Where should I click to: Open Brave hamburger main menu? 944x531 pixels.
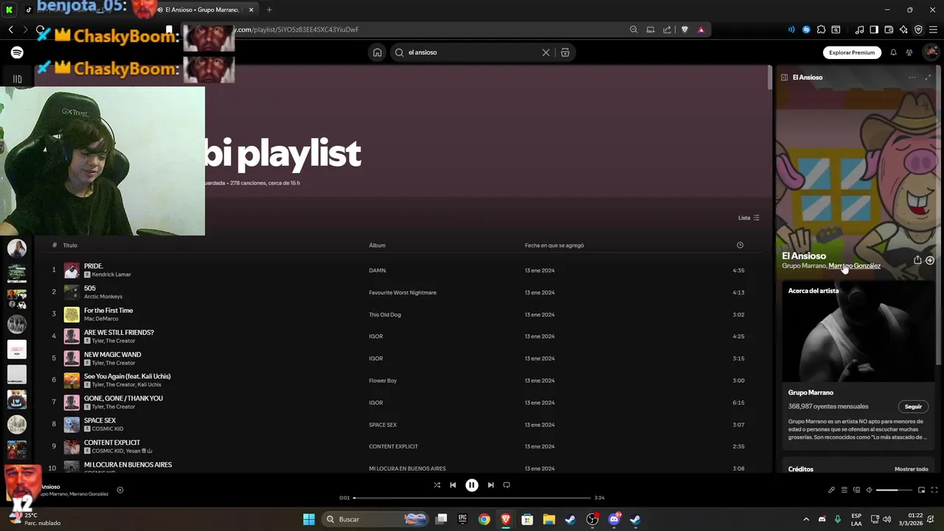tap(933, 29)
